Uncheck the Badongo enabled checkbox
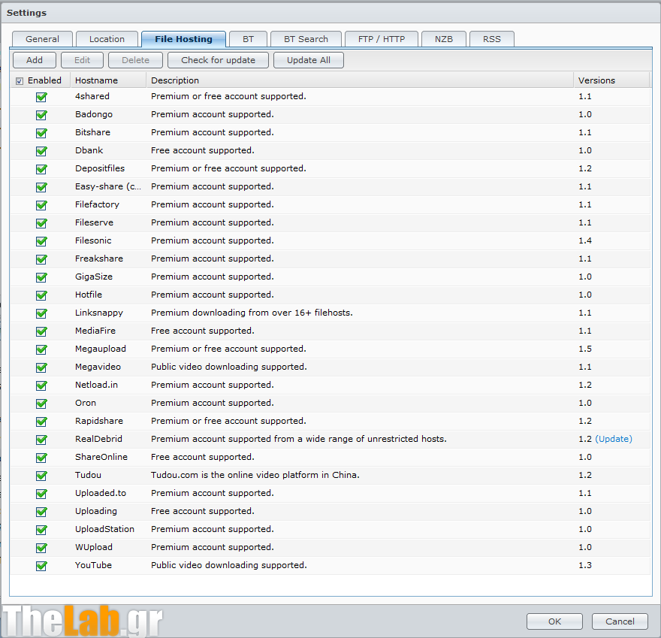 [41, 115]
